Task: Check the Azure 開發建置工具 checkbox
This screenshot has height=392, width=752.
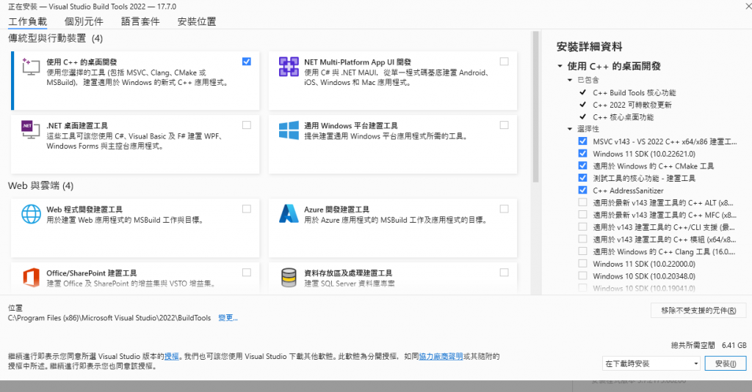Action: tap(504, 209)
